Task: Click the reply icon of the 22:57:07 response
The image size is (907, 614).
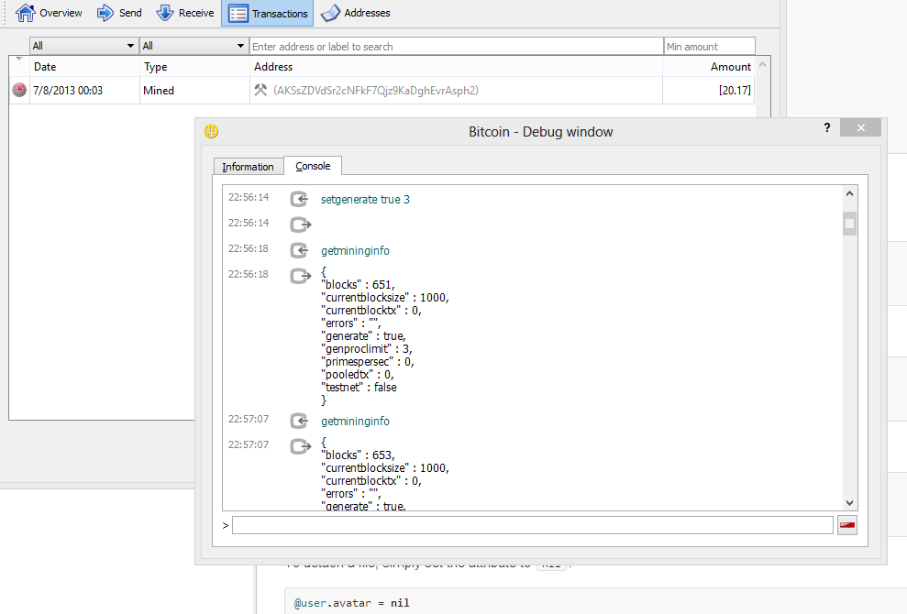Action: [300, 446]
